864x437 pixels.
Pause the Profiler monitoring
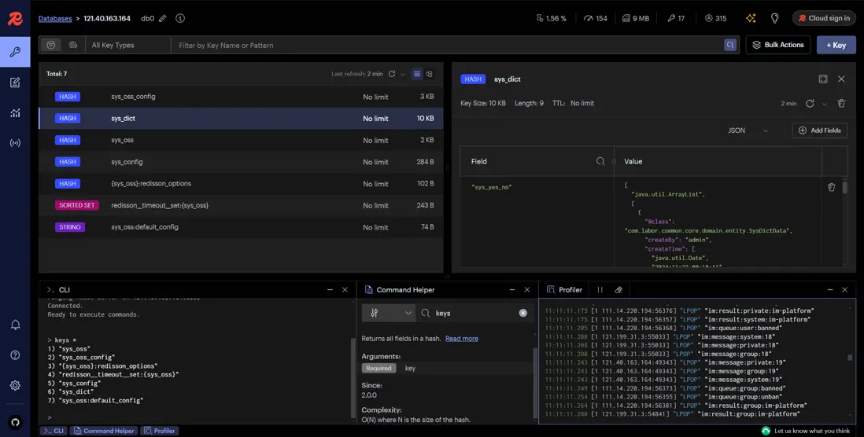(600, 290)
